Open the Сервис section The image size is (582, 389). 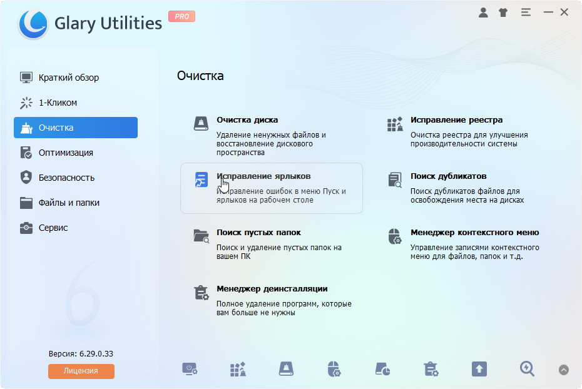[76, 228]
